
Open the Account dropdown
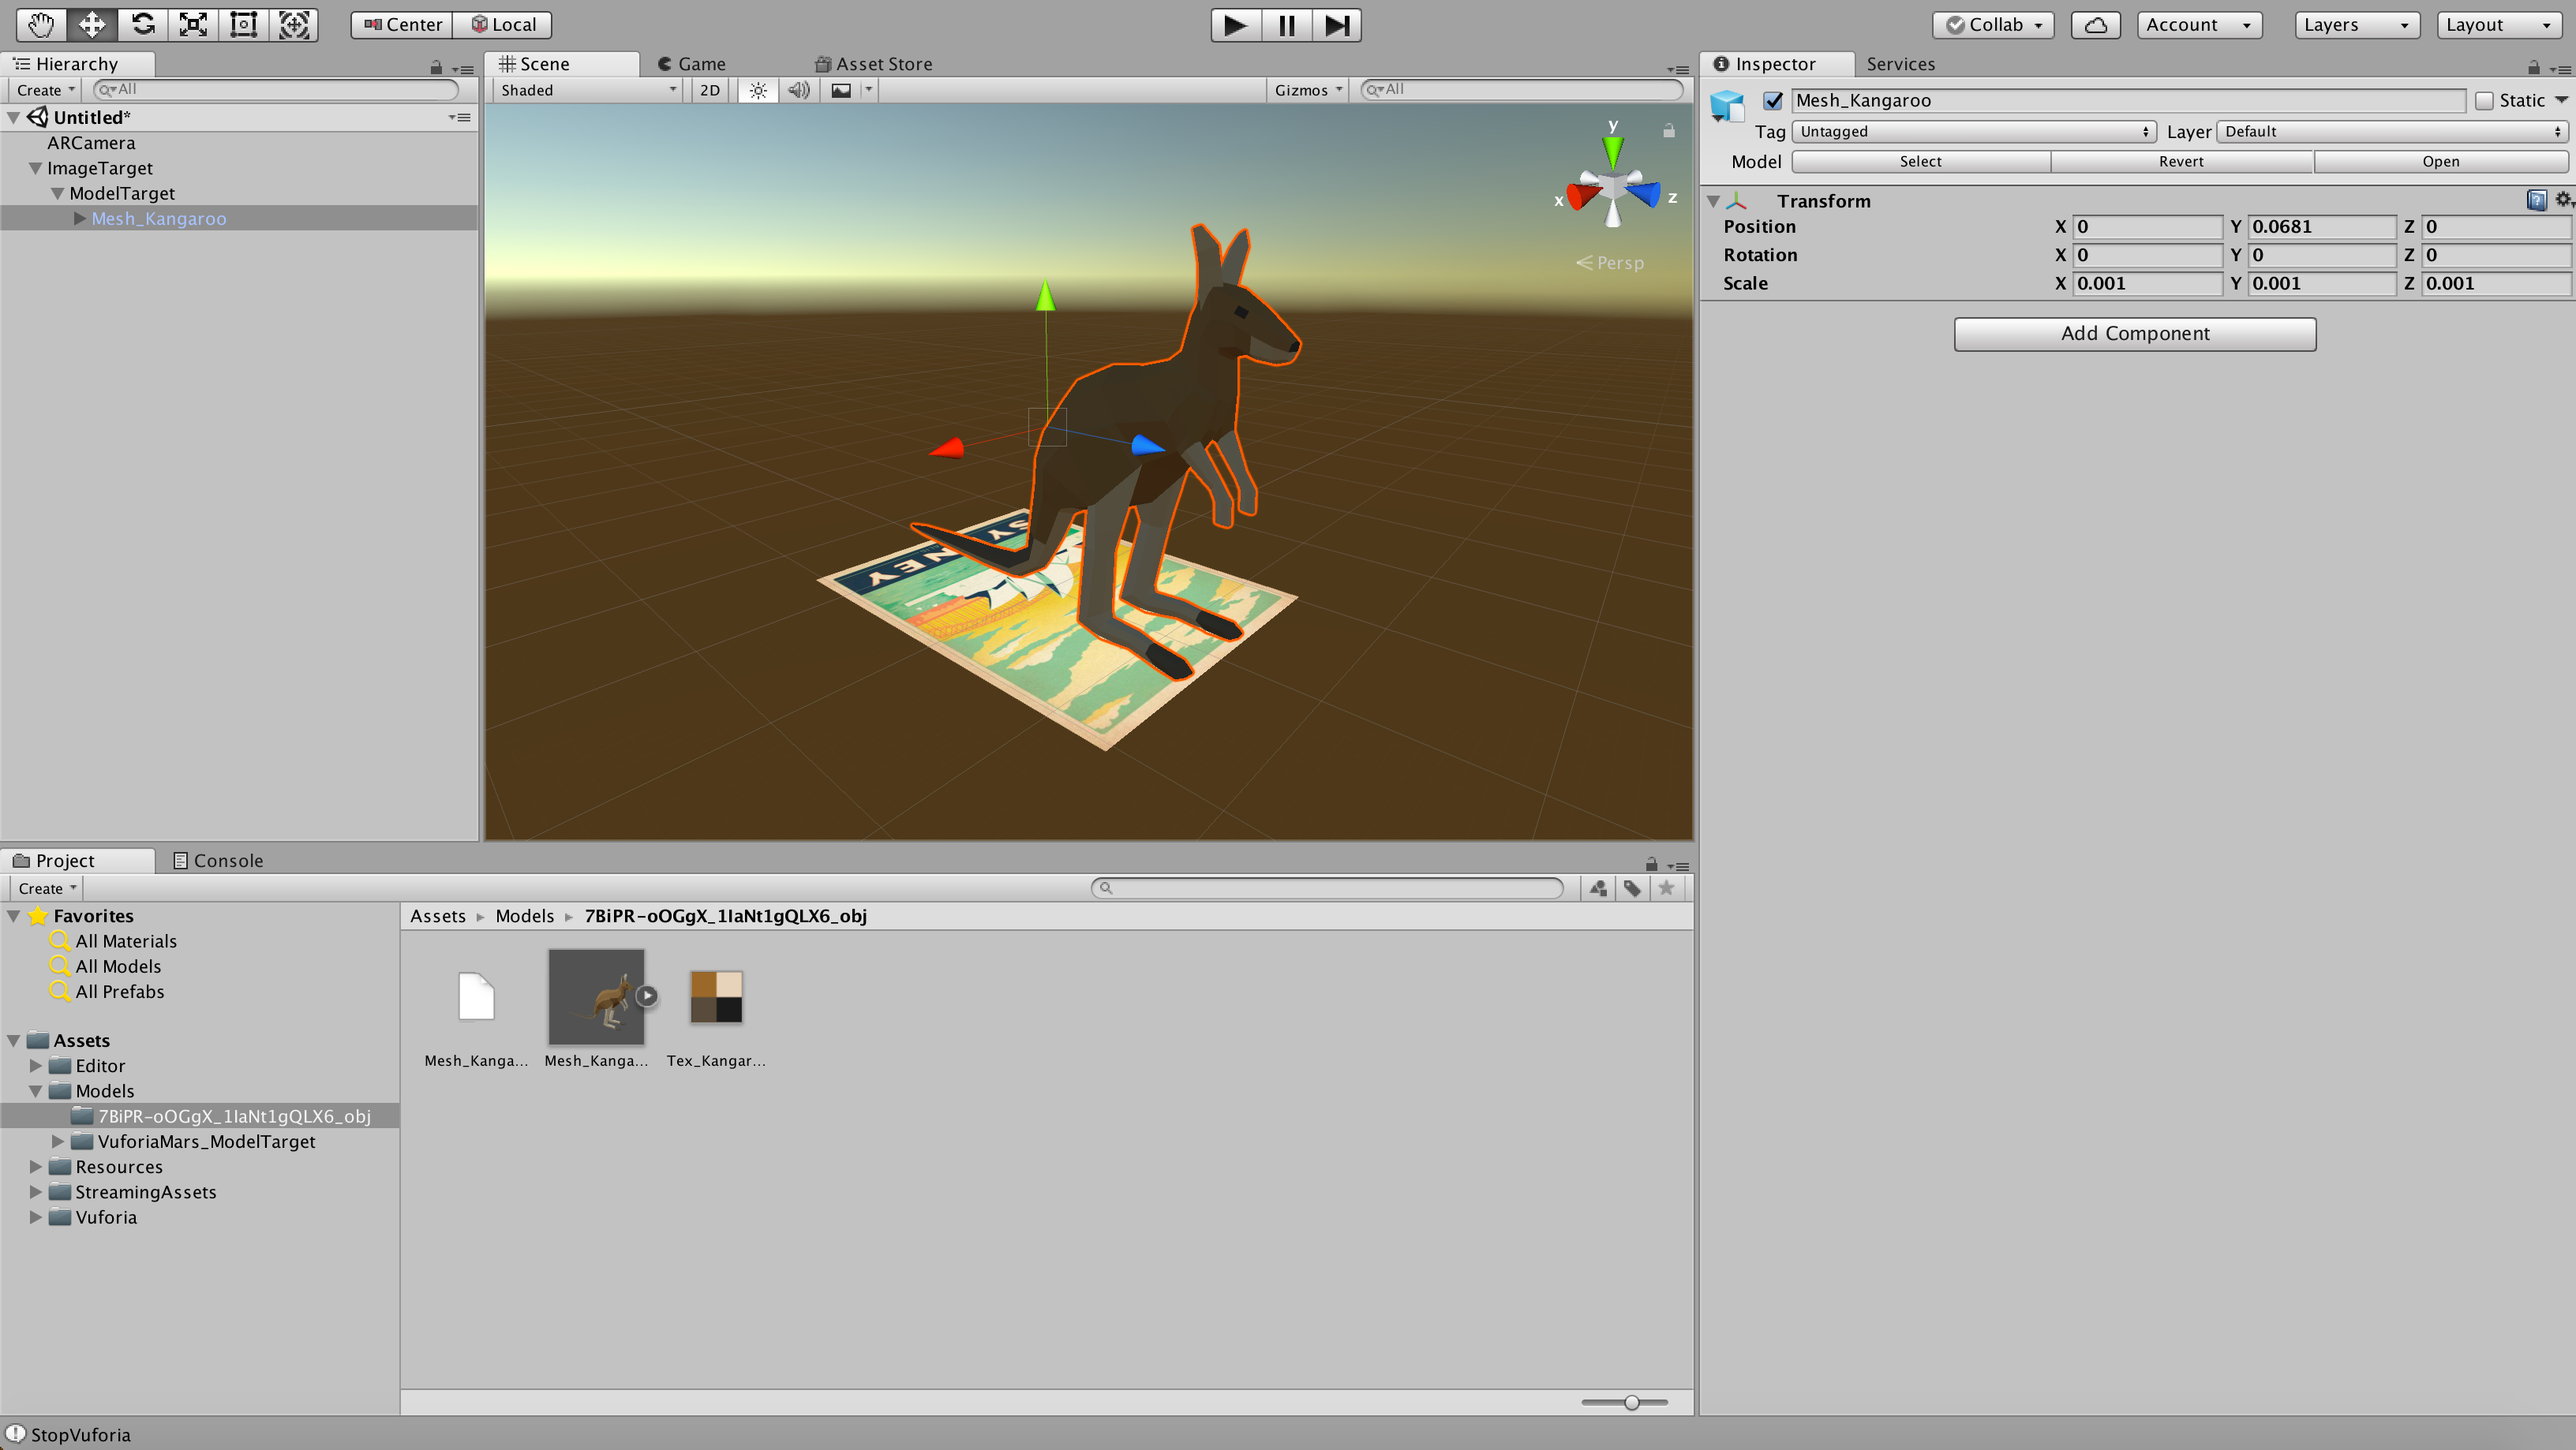point(2199,25)
